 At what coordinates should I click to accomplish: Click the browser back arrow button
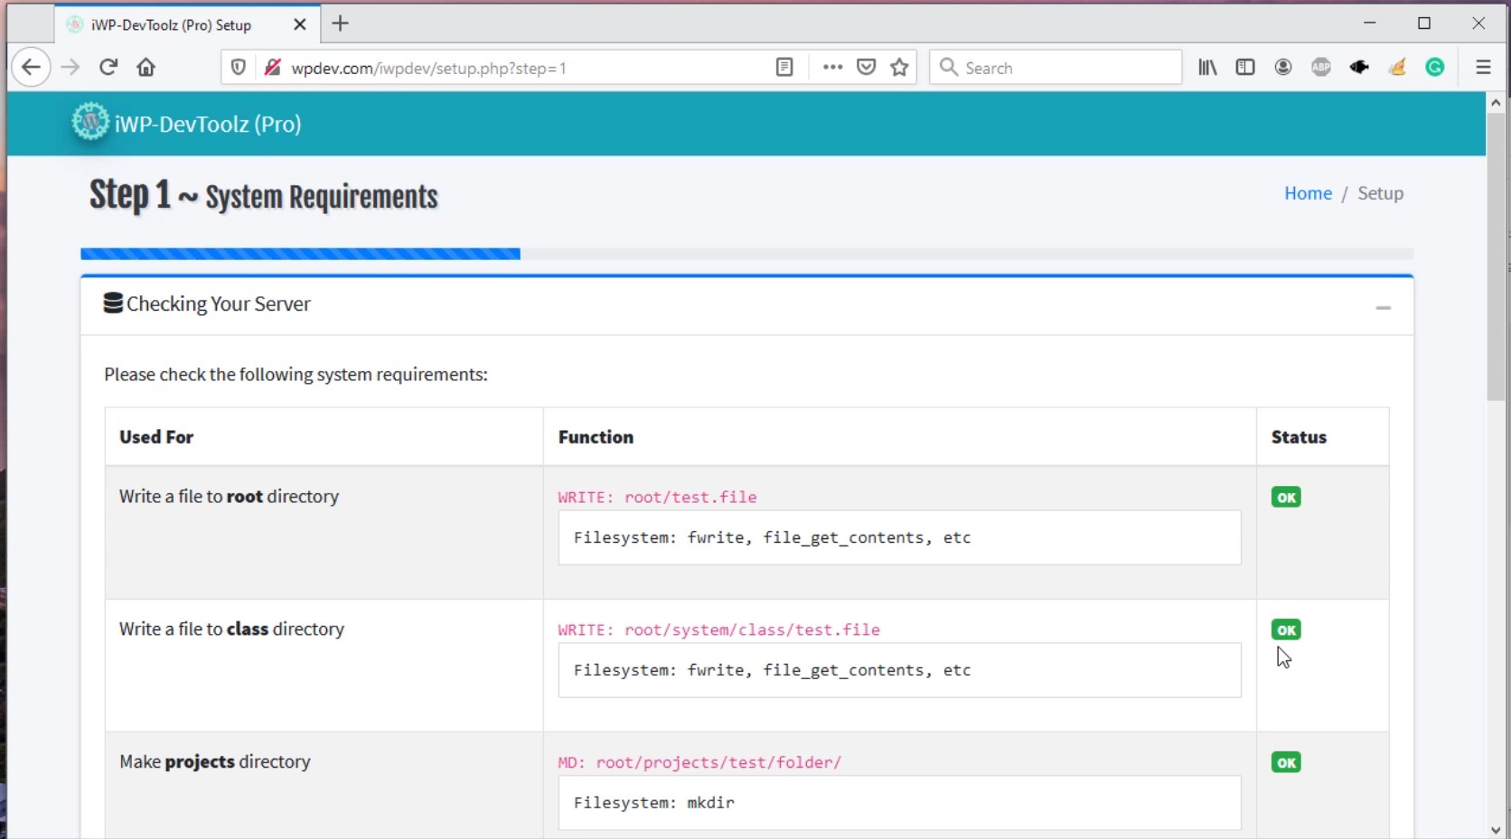click(x=31, y=68)
